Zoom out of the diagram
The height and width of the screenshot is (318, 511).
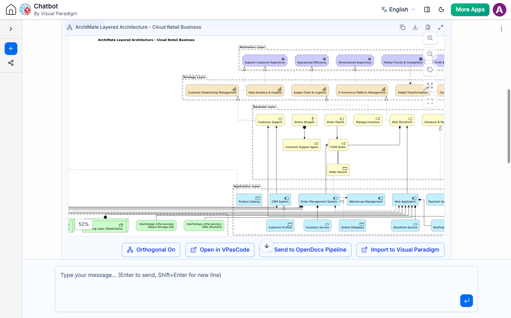coord(430,54)
